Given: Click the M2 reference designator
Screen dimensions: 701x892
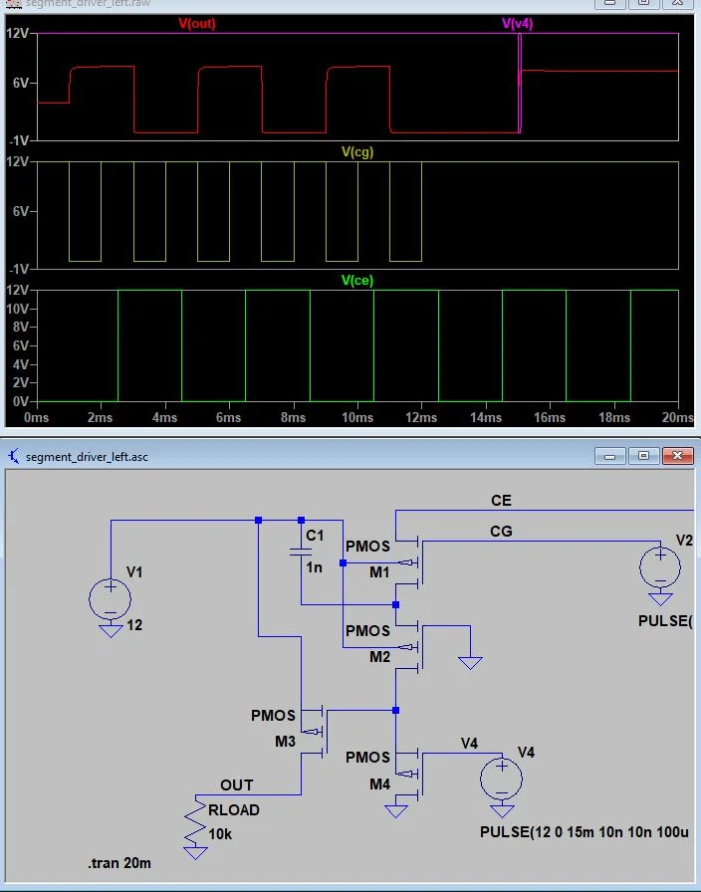Looking at the screenshot, I should [379, 657].
